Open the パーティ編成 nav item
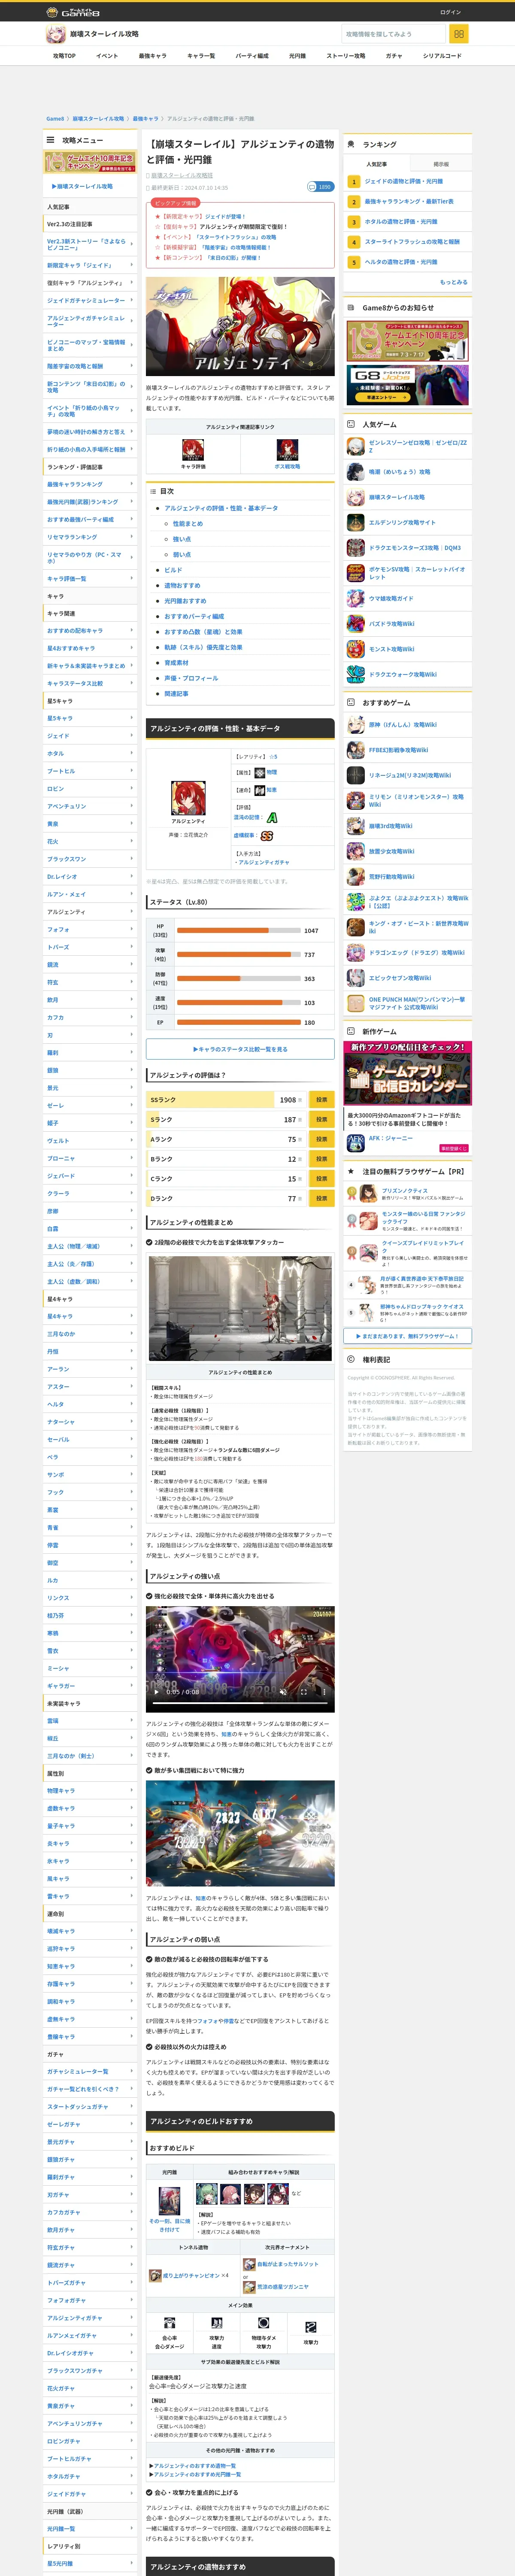Image resolution: width=515 pixels, height=2576 pixels. pos(252,56)
